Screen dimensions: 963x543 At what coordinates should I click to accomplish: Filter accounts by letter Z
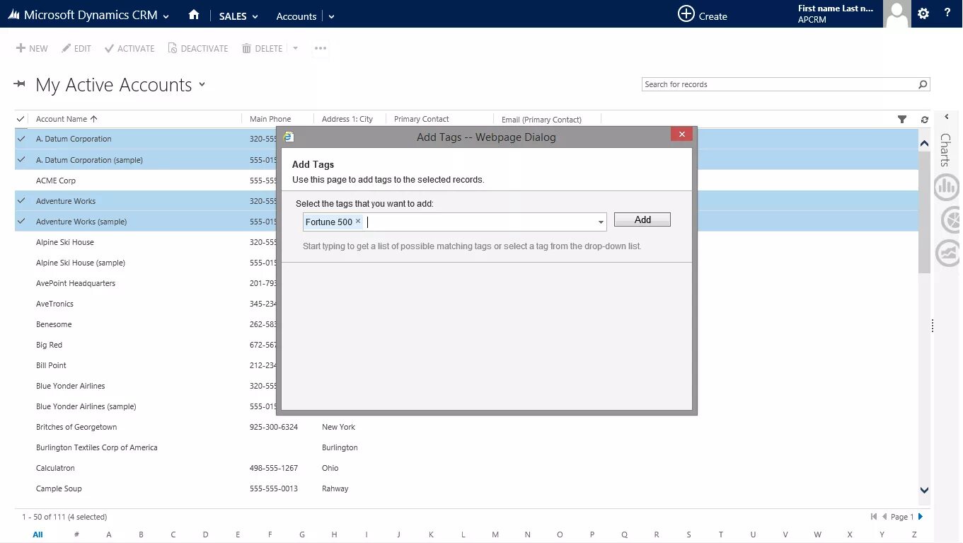pos(914,535)
